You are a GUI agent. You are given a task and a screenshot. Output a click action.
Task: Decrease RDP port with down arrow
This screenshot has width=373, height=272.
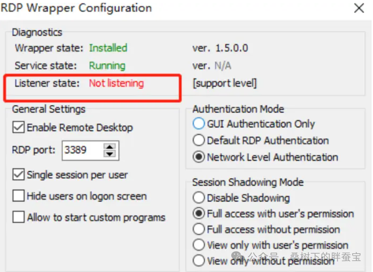111,154
